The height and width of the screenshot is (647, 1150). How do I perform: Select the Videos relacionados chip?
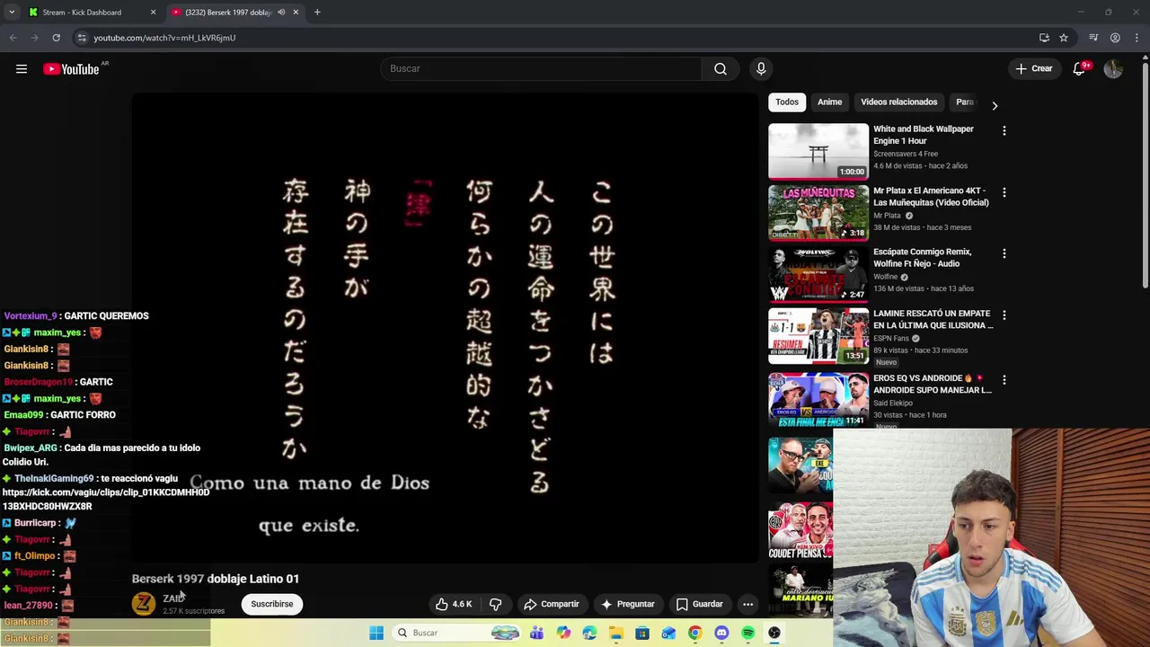coord(898,102)
